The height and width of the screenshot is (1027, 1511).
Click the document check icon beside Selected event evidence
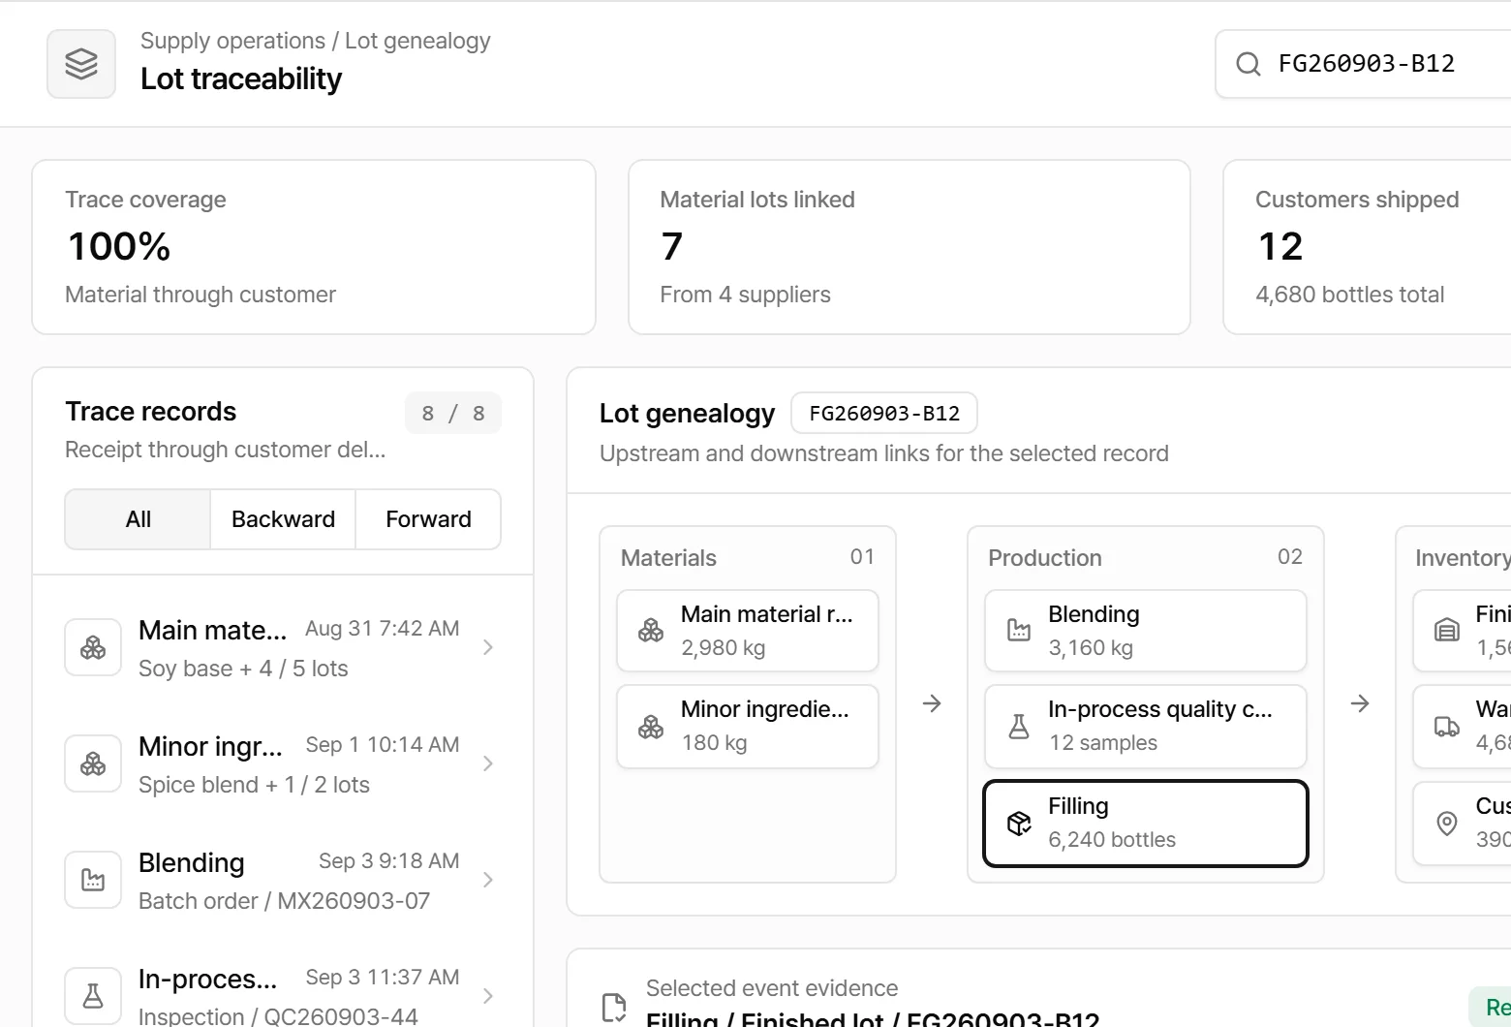[614, 1008]
